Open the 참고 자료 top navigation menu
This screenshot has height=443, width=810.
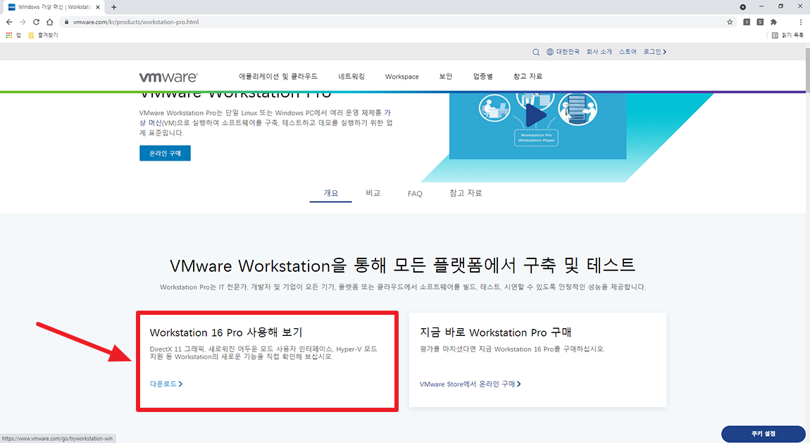tap(528, 76)
